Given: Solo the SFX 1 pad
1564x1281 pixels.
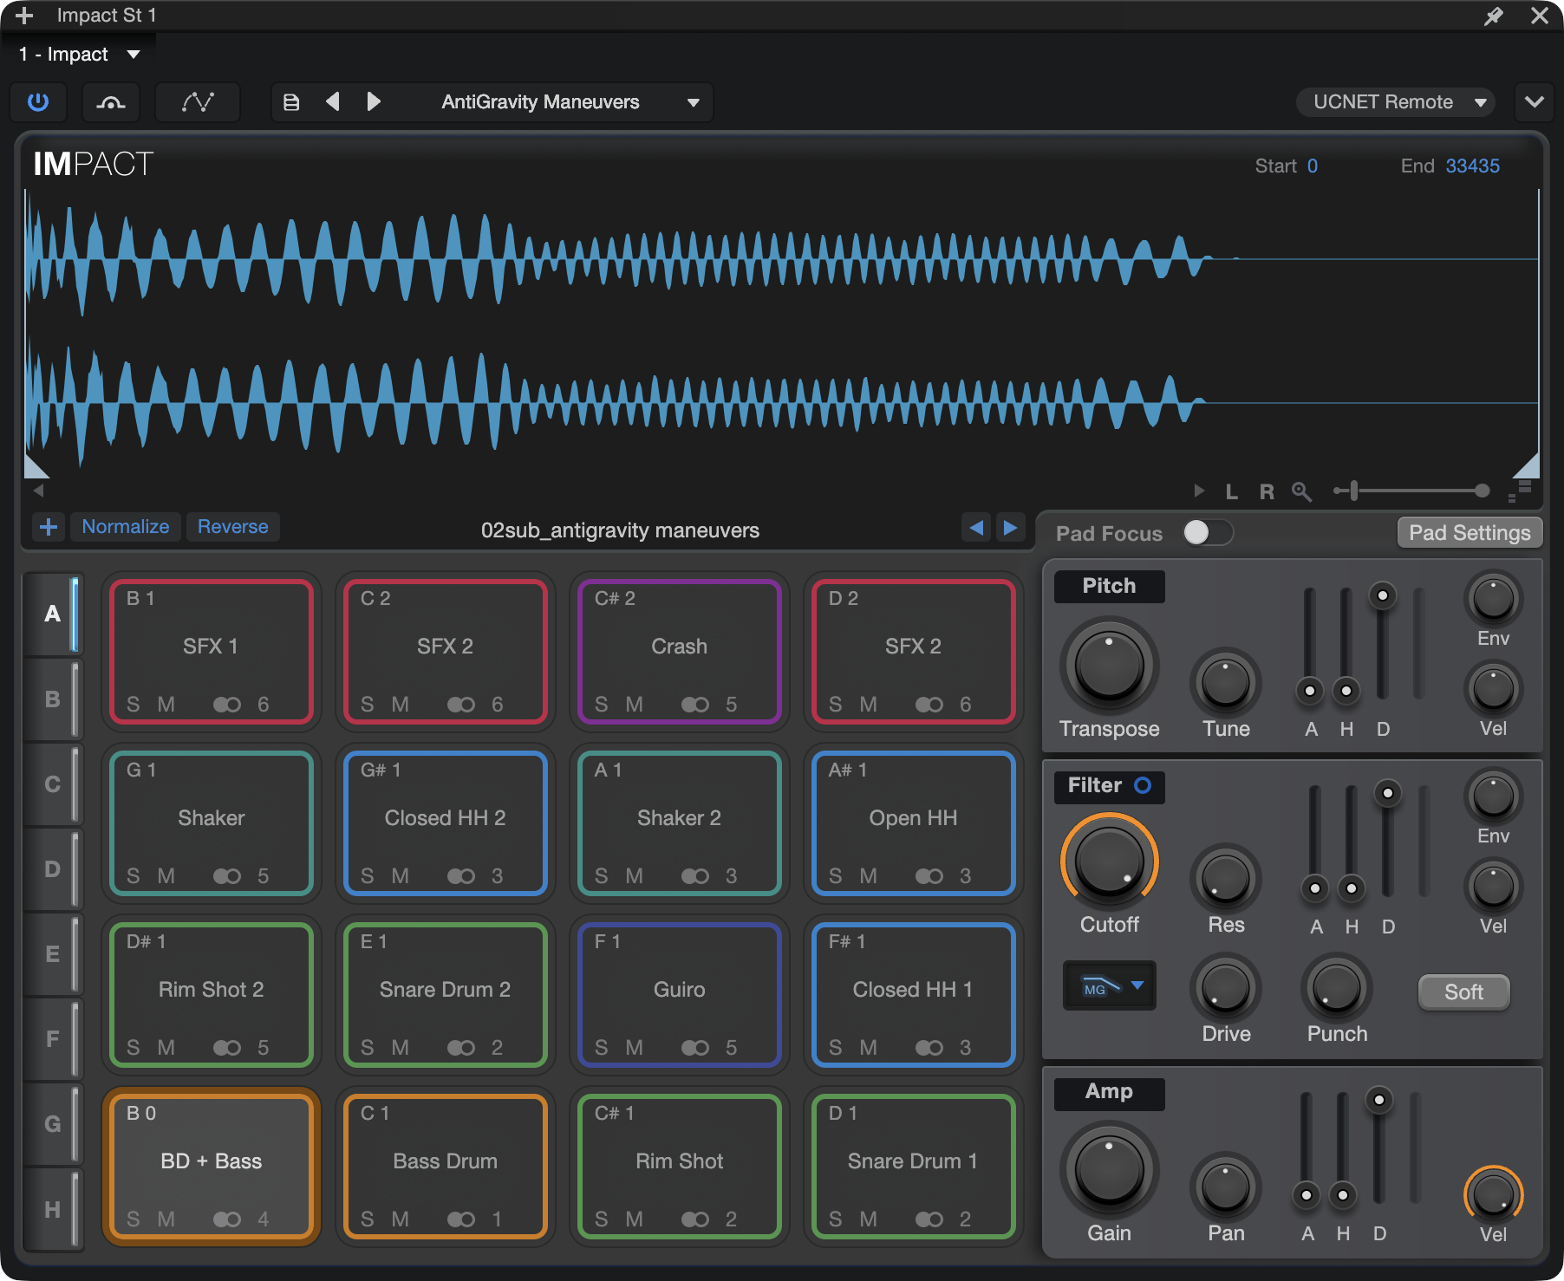Looking at the screenshot, I should coord(133,705).
